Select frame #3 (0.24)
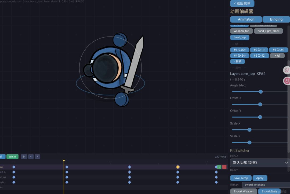 pos(278,50)
